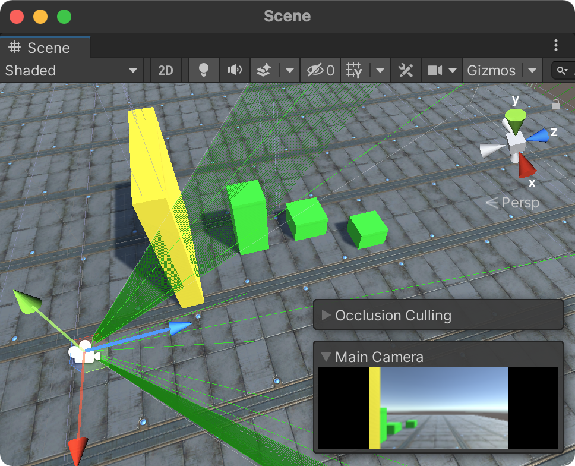The image size is (575, 466).
Task: Open Gizmos dropdown arrow
Action: click(532, 71)
